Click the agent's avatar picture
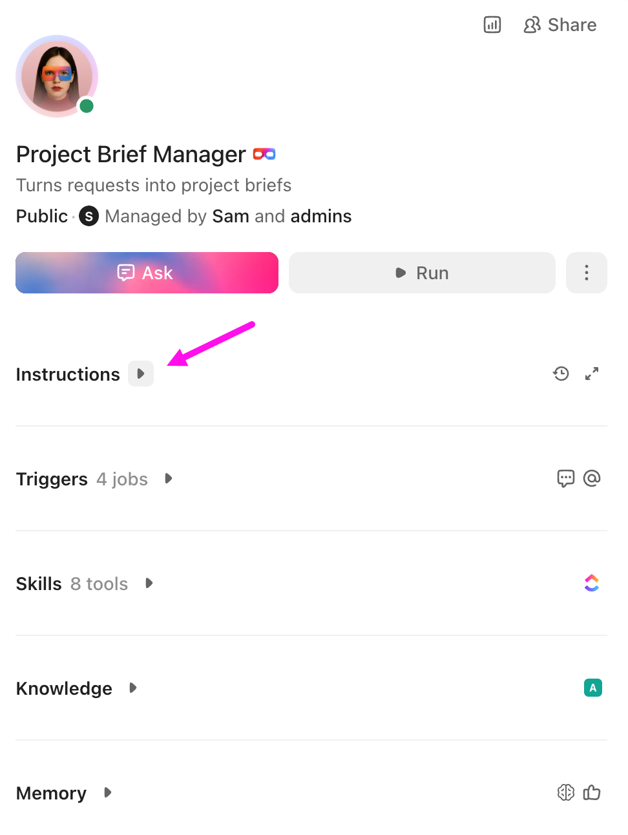 click(57, 76)
